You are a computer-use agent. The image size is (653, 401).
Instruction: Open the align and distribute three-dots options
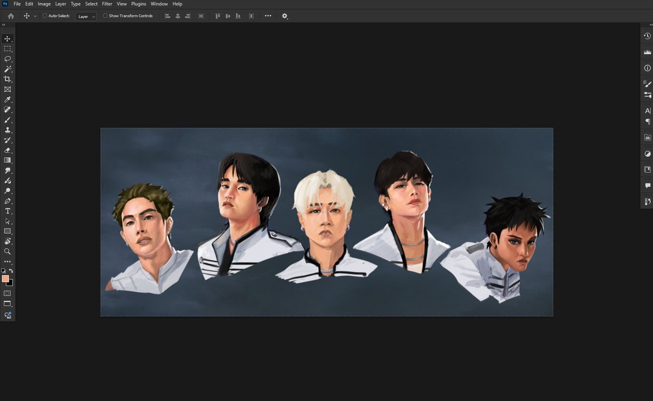pos(268,16)
